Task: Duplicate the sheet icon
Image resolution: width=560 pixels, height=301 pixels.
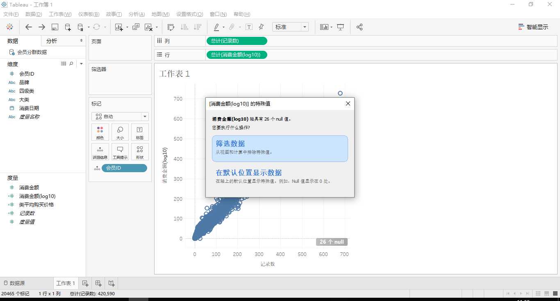Action: point(136,27)
